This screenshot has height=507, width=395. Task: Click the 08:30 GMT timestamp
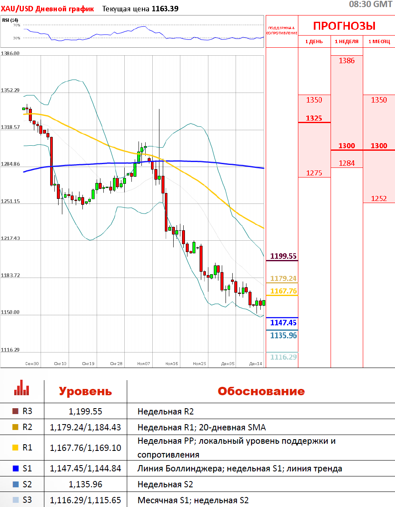coord(370,4)
